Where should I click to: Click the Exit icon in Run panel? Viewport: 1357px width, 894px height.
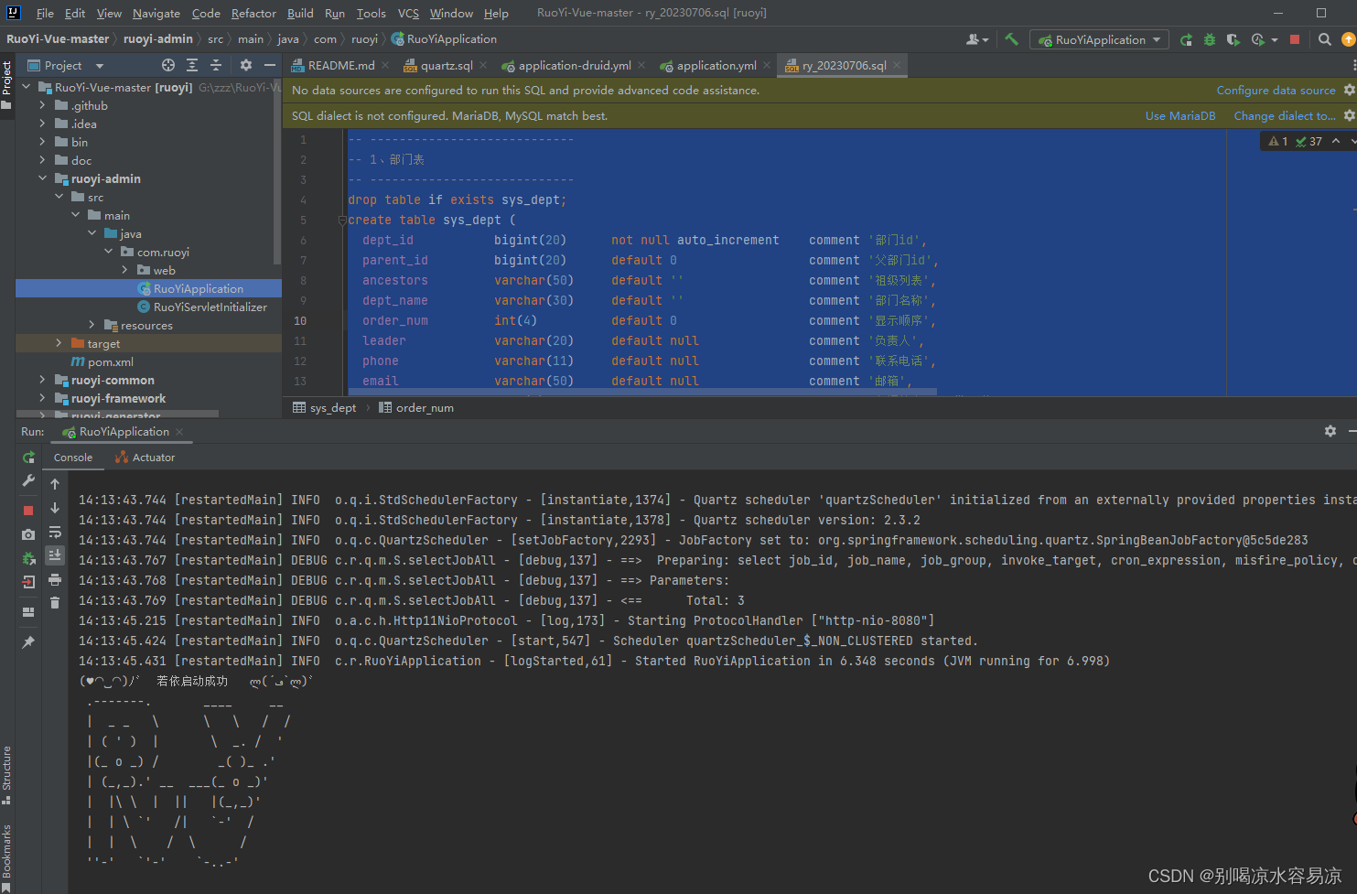(28, 582)
